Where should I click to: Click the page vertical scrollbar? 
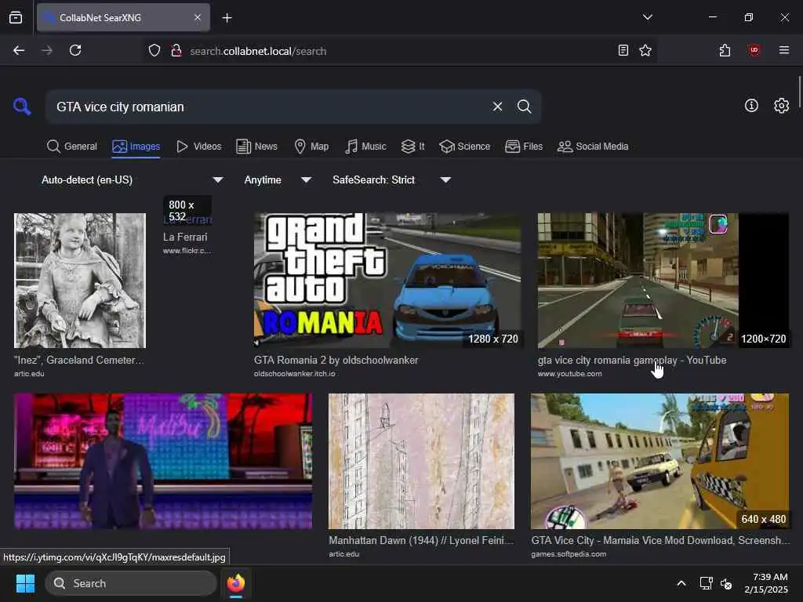pos(799,92)
